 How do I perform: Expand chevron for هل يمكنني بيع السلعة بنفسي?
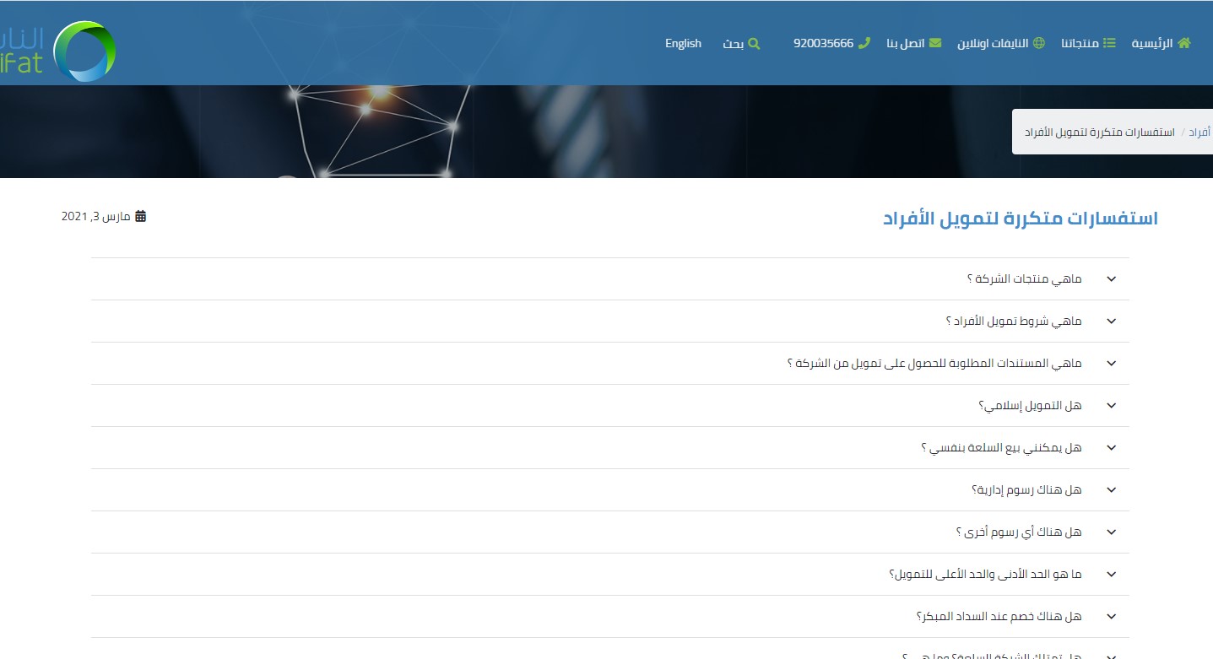(1111, 448)
